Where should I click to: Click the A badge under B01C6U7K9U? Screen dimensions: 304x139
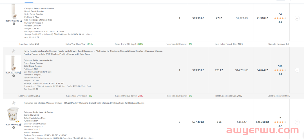(x=14, y=76)
